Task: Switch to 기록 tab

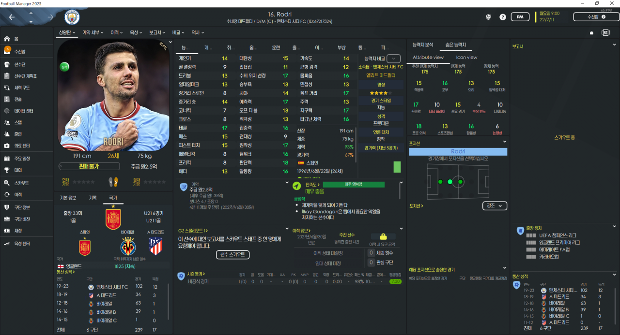Action: pos(93,198)
